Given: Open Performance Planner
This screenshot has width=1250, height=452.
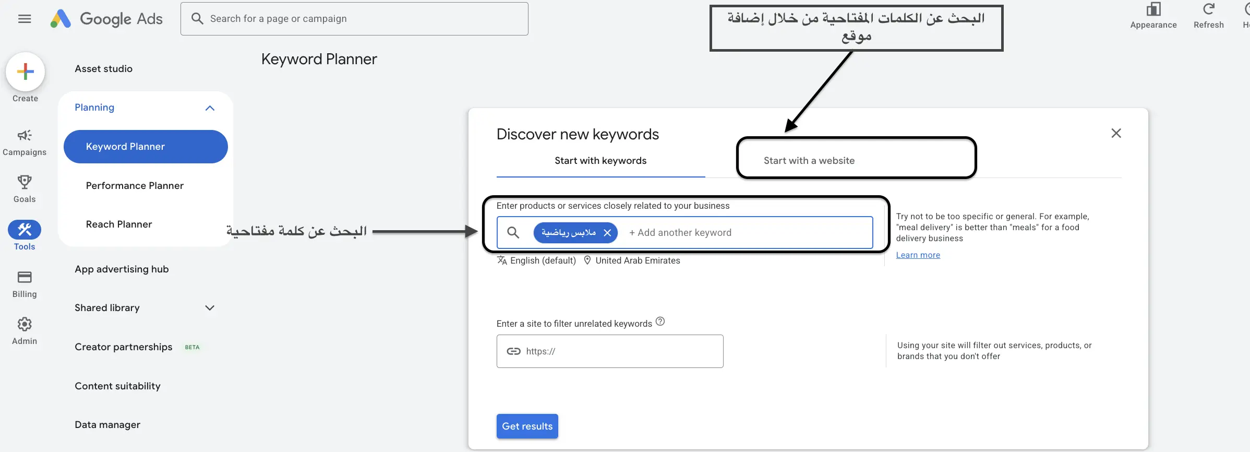Looking at the screenshot, I should point(135,186).
